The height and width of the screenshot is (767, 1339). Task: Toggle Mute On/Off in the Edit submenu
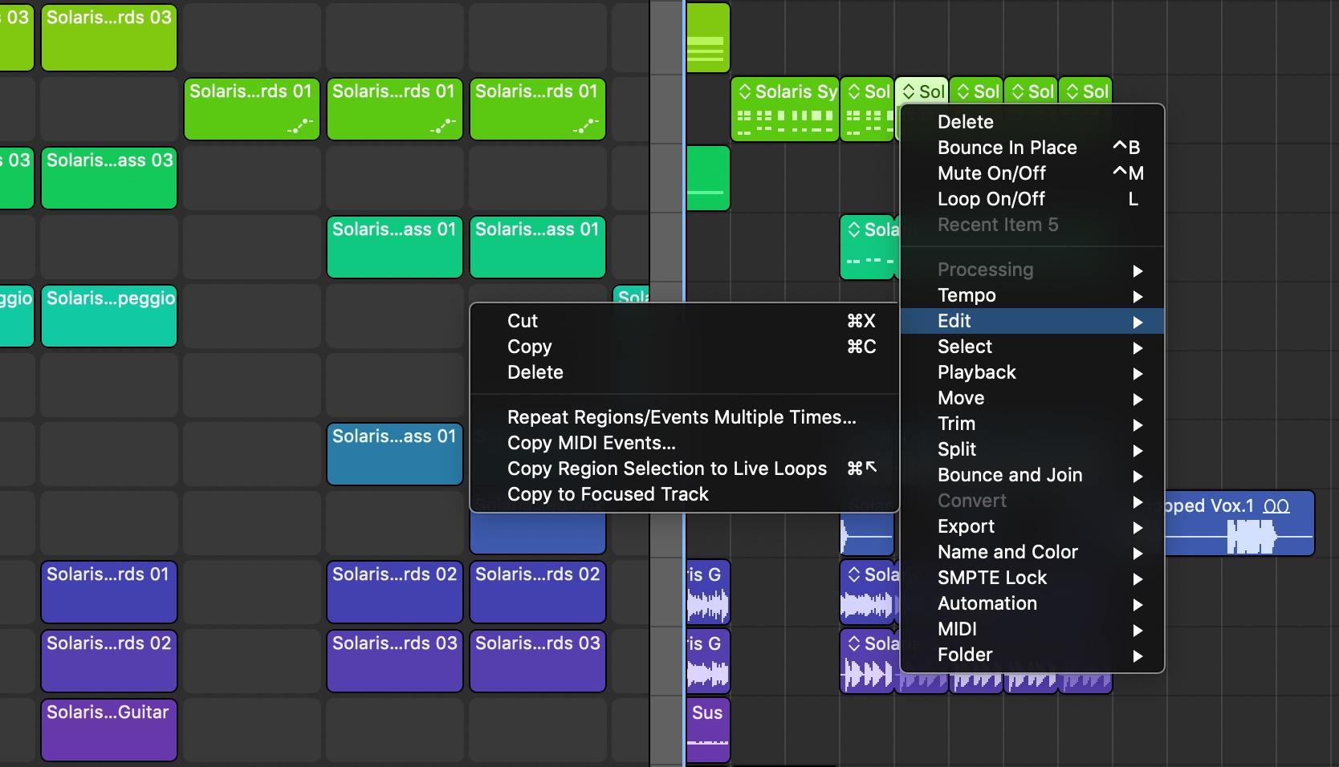tap(992, 173)
